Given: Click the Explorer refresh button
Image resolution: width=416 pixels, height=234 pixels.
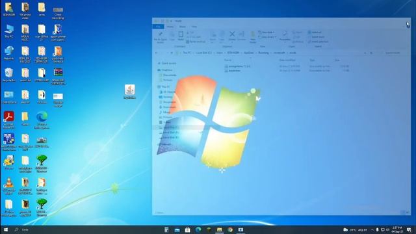Looking at the screenshot, I should 371,53.
